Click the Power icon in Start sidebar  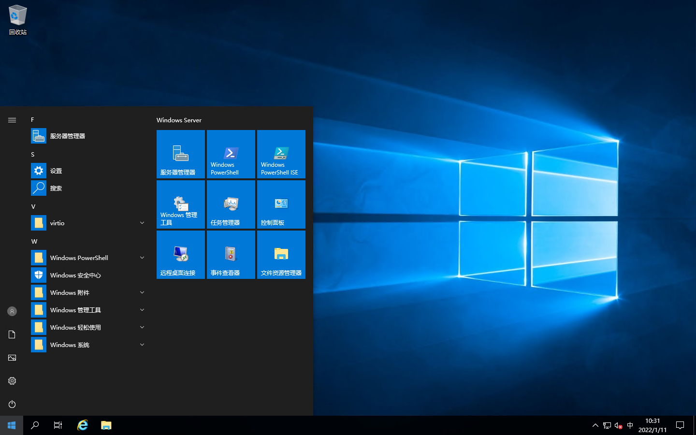click(12, 404)
